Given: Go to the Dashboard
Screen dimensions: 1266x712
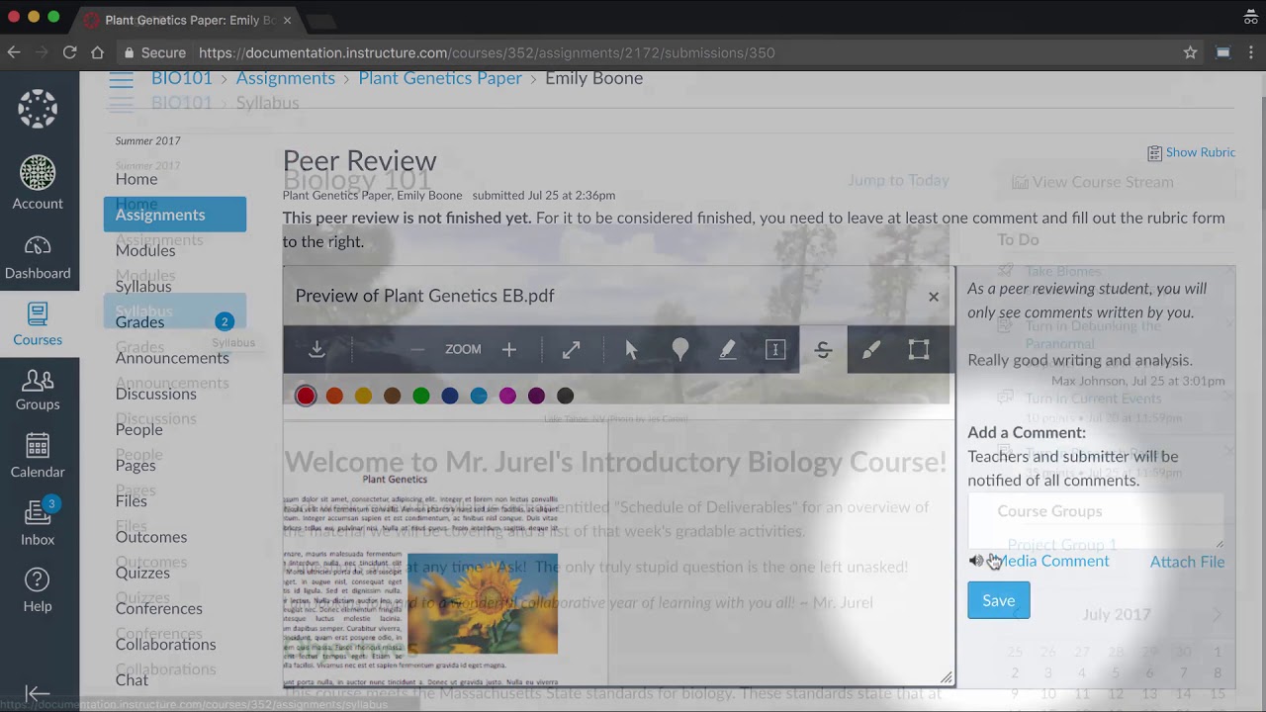Looking at the screenshot, I should point(38,258).
